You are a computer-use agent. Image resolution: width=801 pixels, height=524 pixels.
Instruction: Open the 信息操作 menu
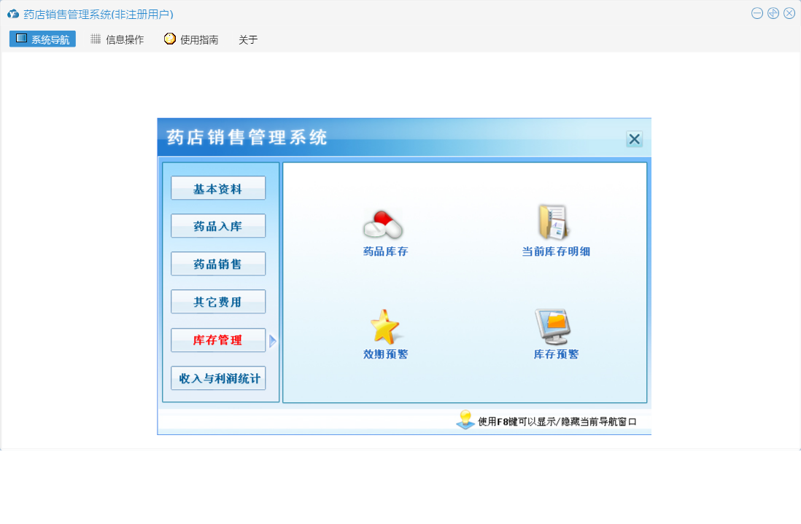(x=117, y=39)
